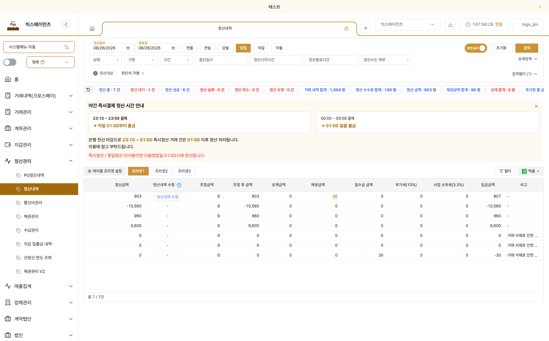Click the 검색 button
This screenshot has width=549, height=341.
pos(527,48)
